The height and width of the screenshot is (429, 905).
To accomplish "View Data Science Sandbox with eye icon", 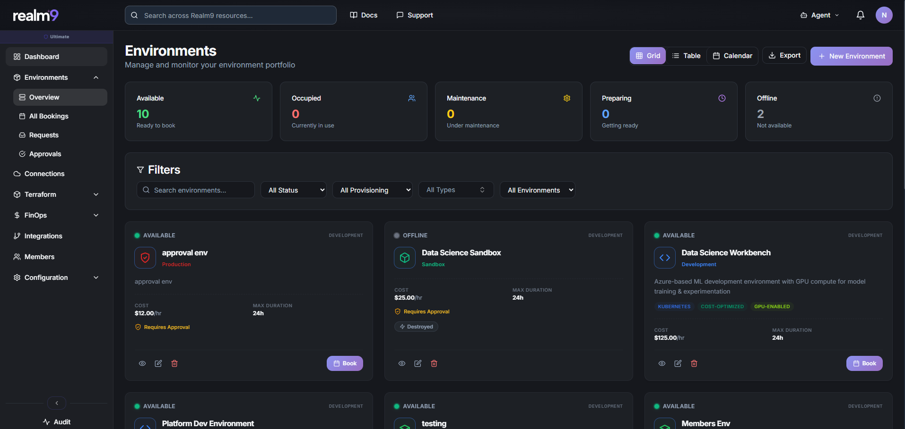I will [401, 363].
